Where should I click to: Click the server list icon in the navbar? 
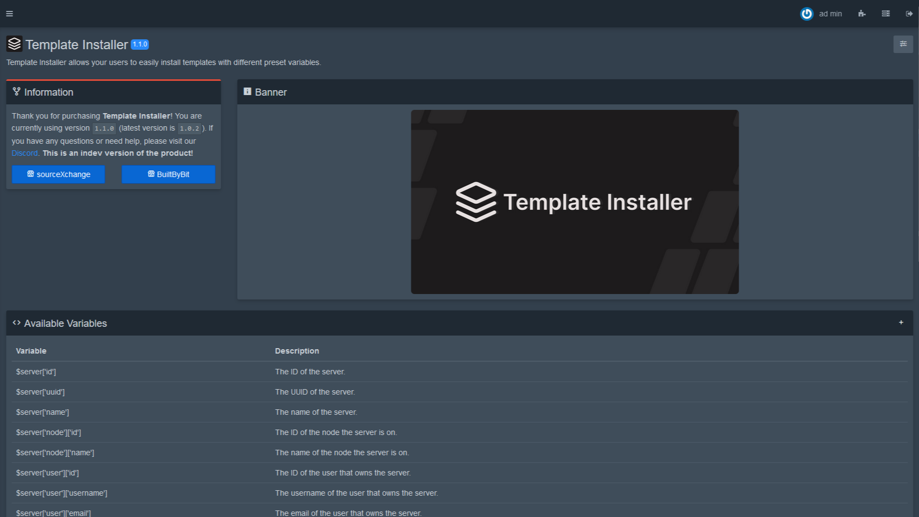click(x=886, y=13)
